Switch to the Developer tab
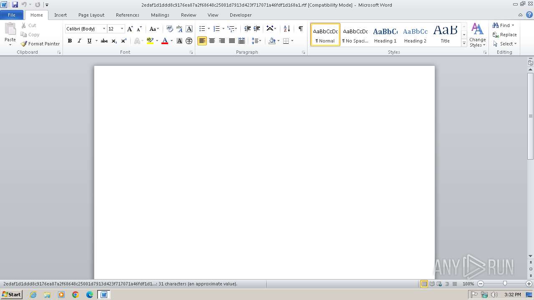Image resolution: width=534 pixels, height=300 pixels. click(x=241, y=15)
